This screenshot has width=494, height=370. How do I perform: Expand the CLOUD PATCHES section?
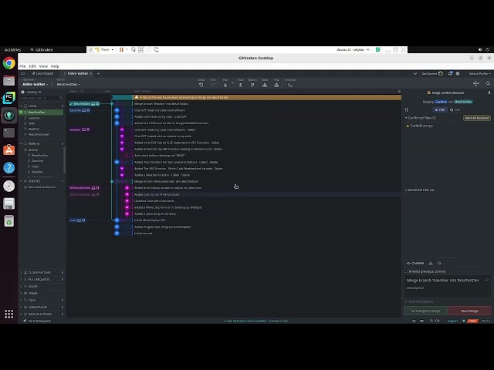pos(21,272)
